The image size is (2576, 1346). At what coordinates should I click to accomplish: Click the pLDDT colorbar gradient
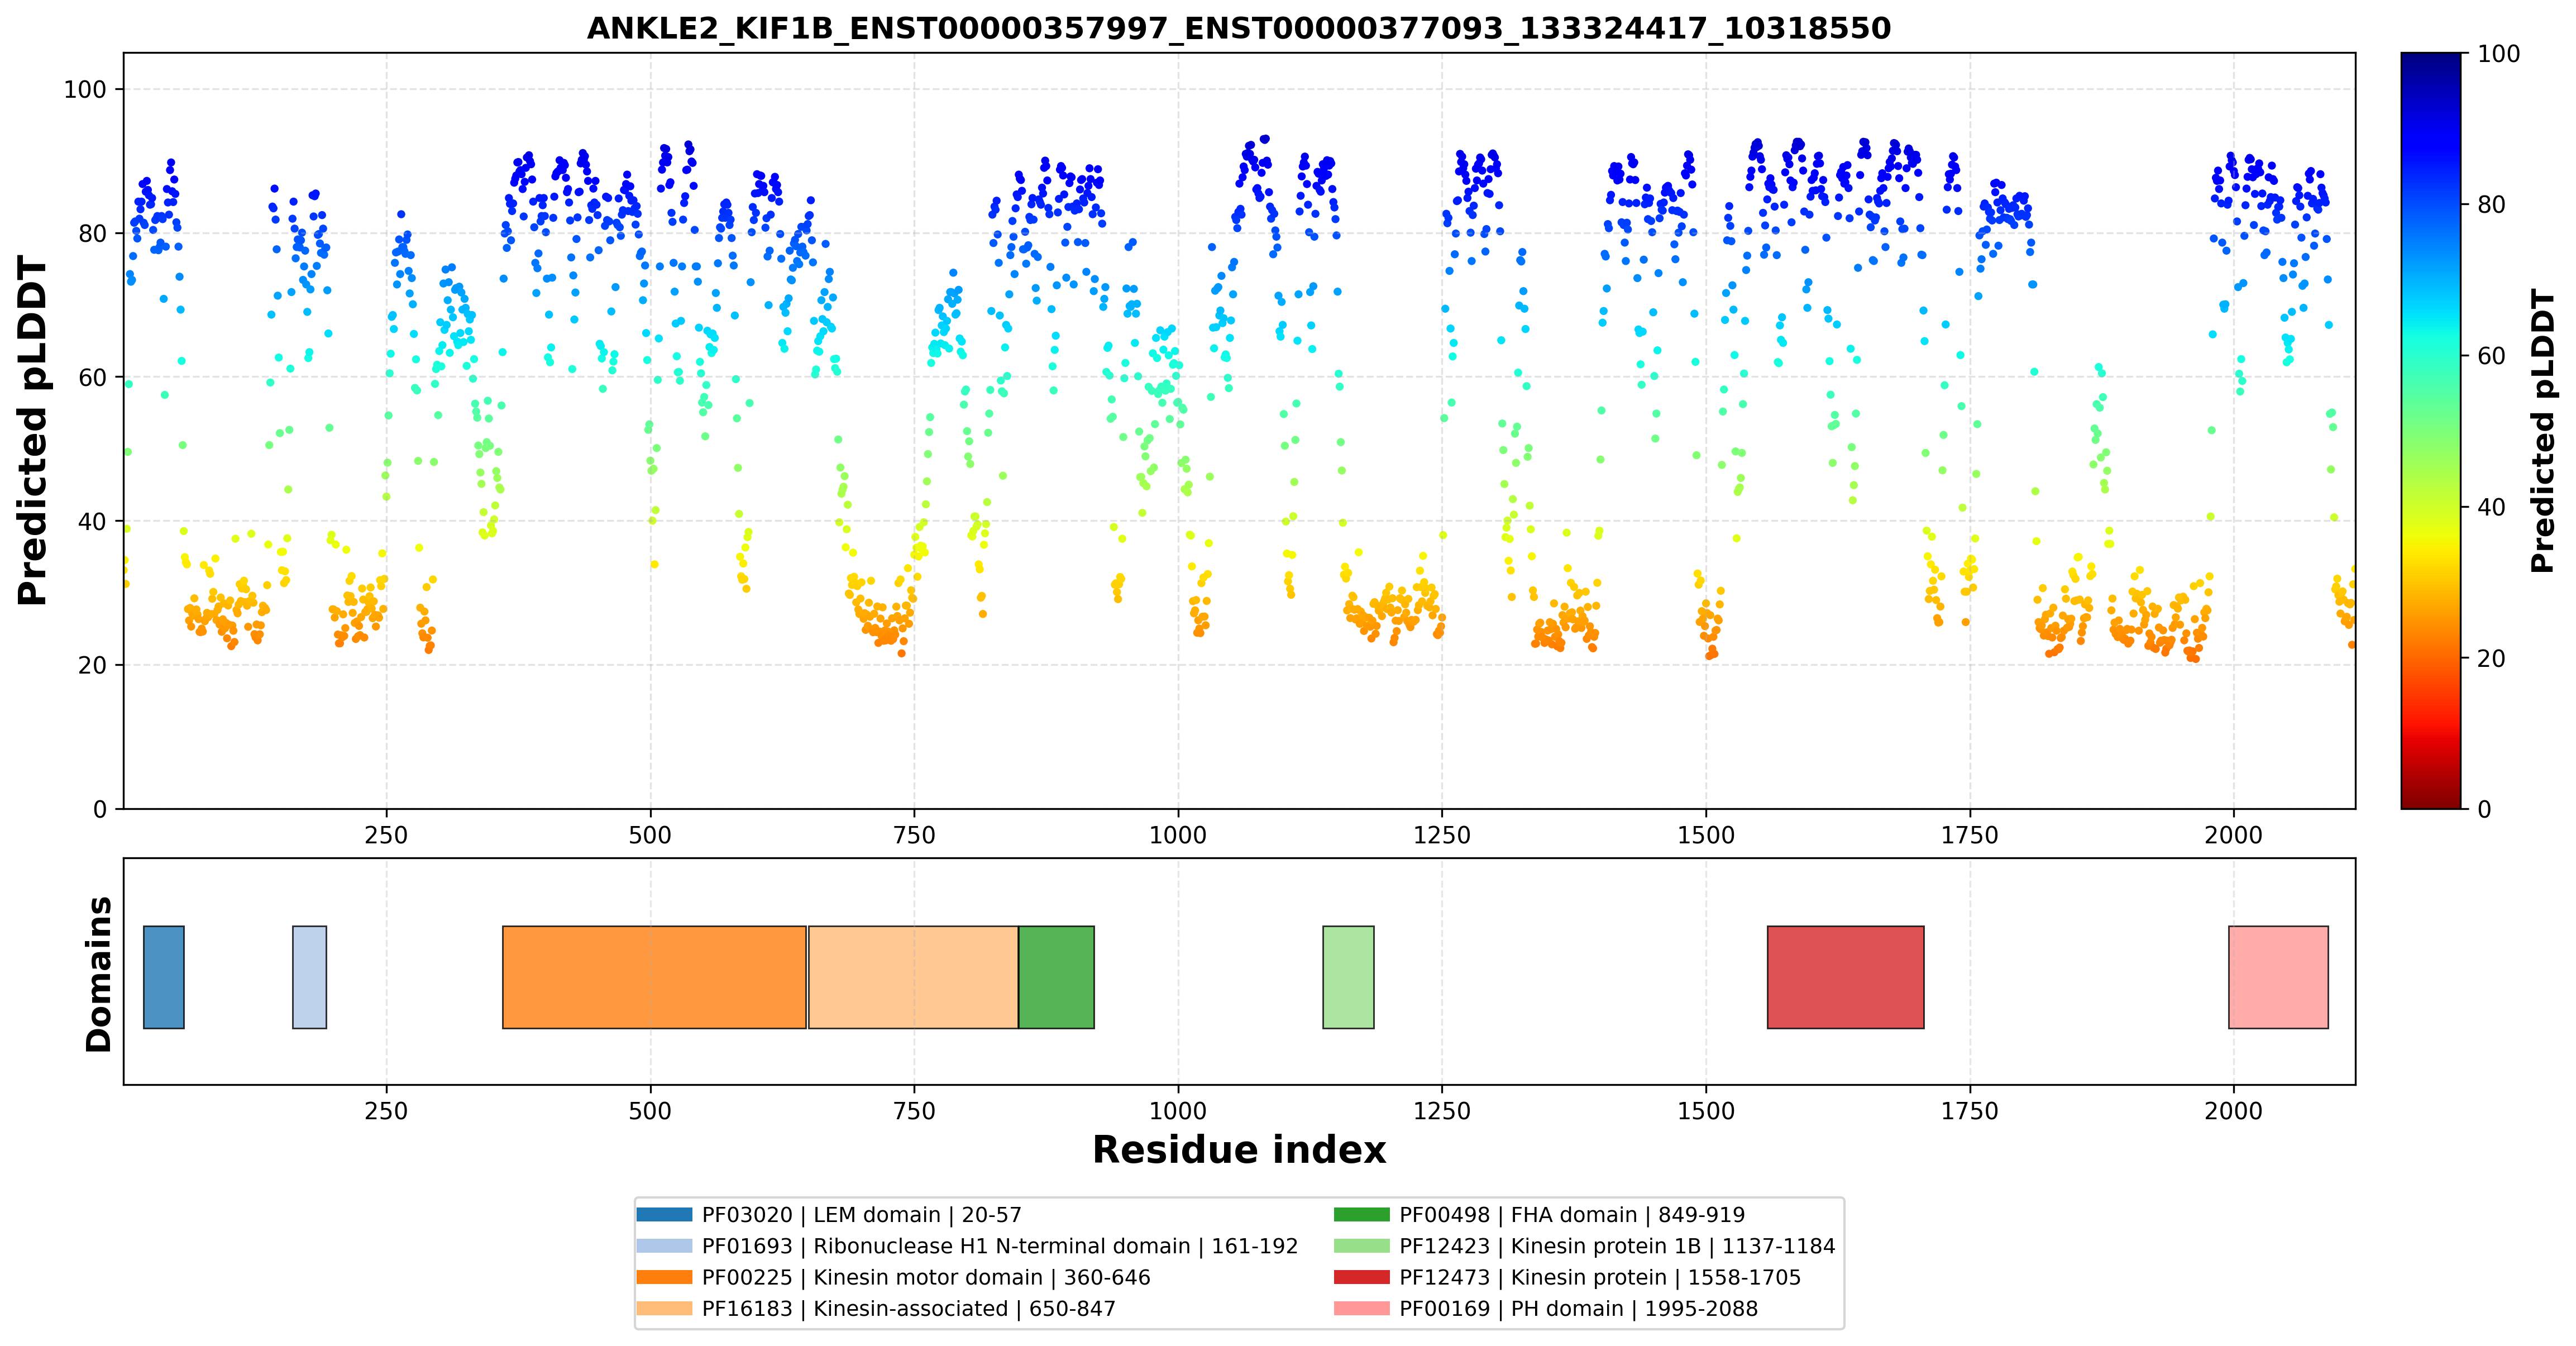point(2430,430)
